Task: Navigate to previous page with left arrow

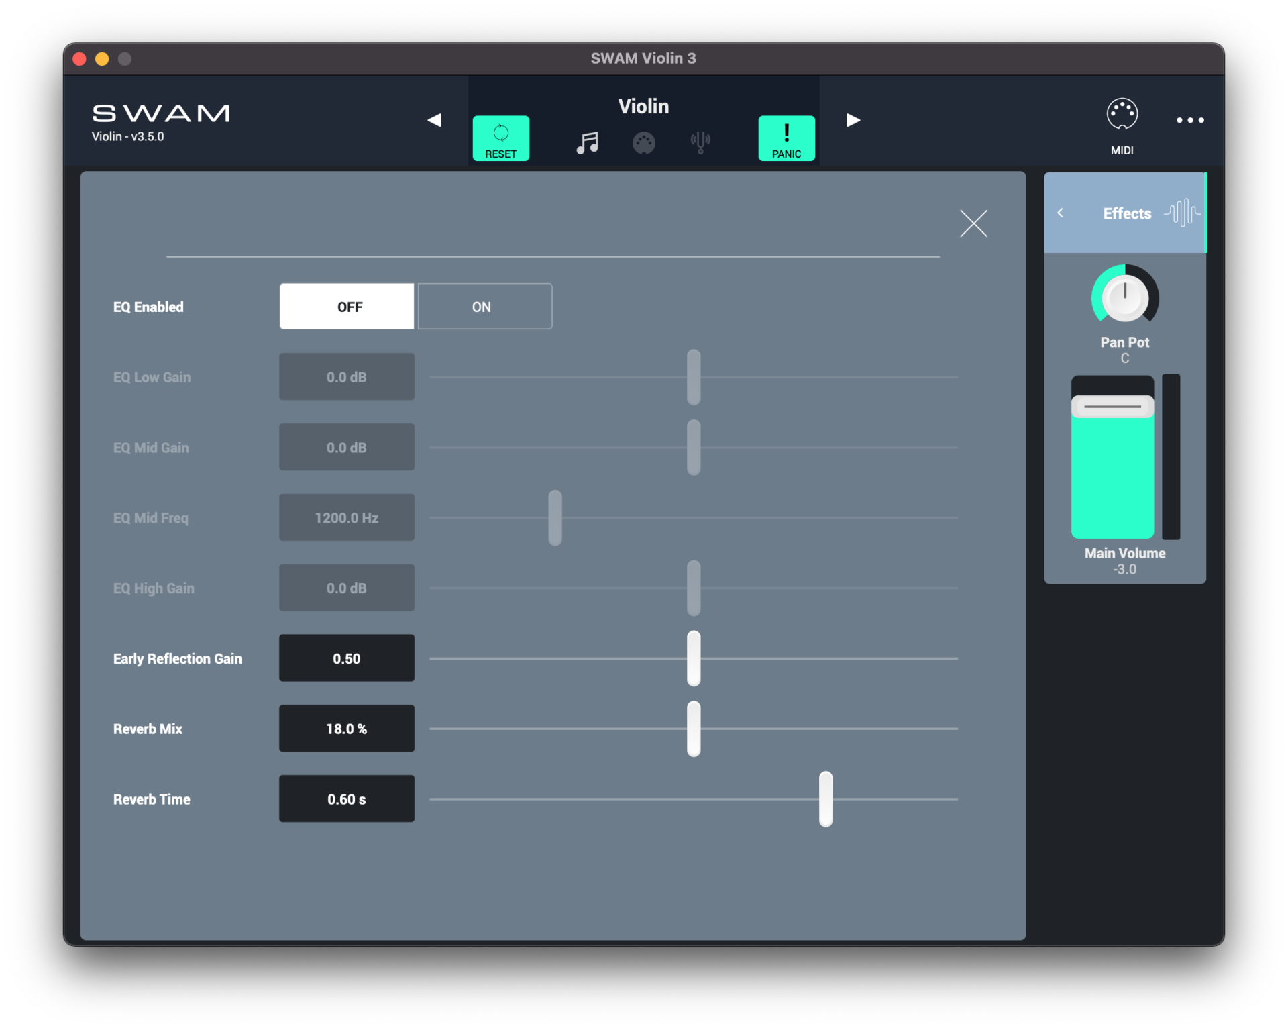Action: coord(434,120)
